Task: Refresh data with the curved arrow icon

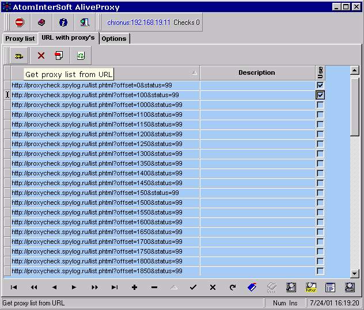Action: (x=232, y=287)
